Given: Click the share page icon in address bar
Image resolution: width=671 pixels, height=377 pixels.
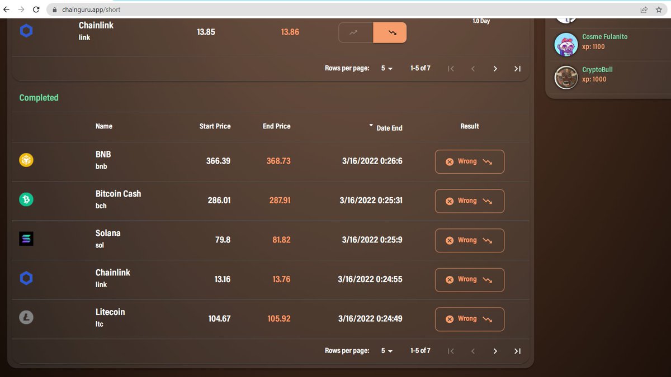Looking at the screenshot, I should [x=644, y=9].
